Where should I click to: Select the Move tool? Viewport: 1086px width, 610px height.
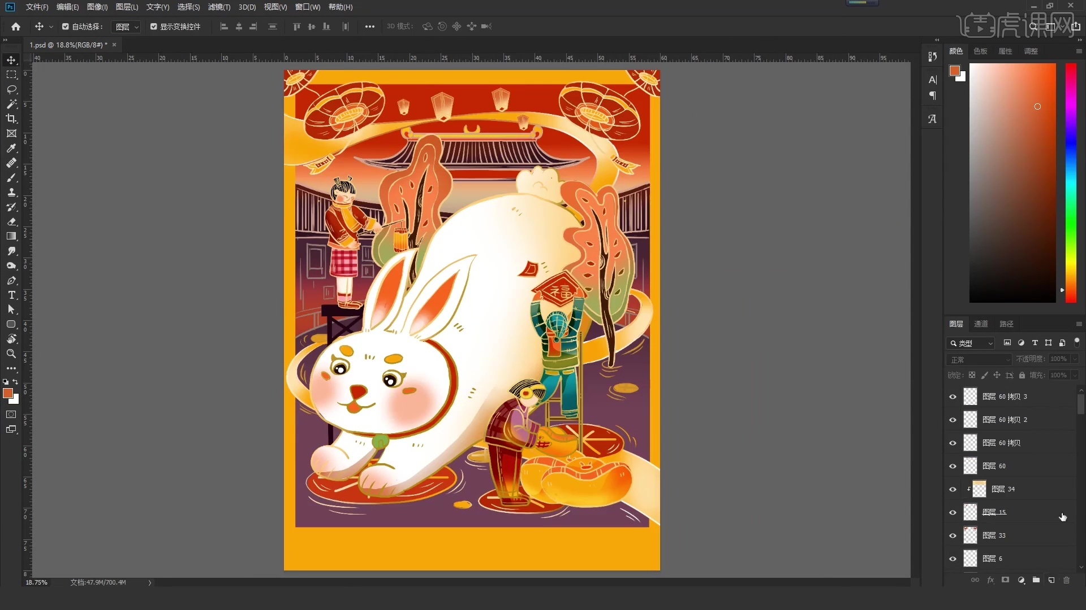point(11,60)
